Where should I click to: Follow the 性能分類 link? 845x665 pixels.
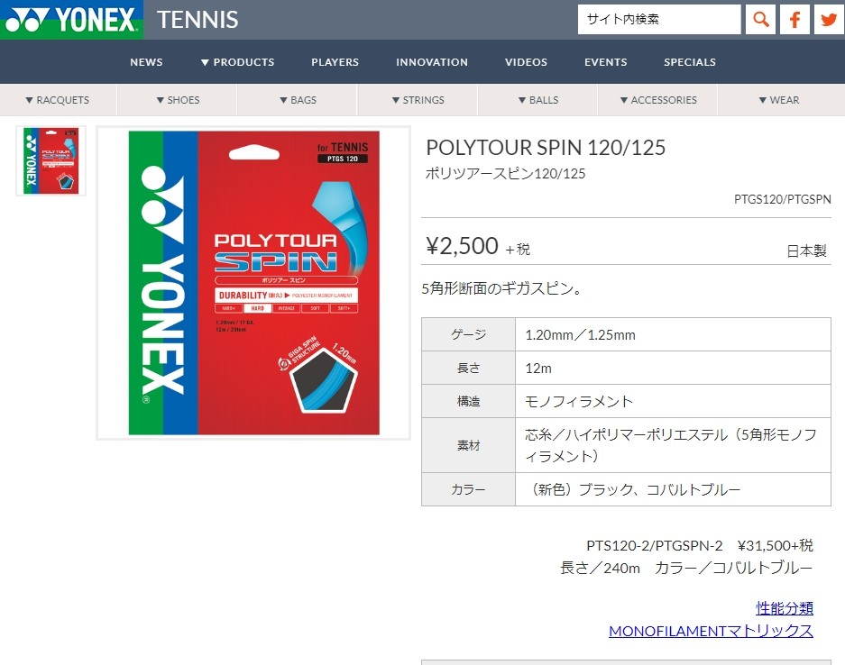[x=784, y=608]
